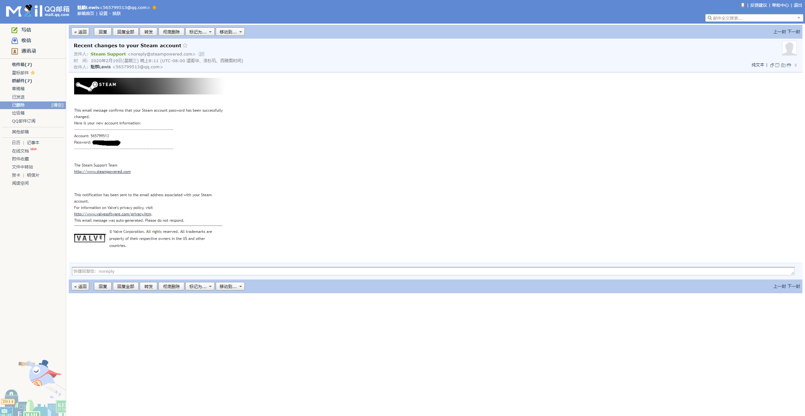
Task: Click 清空 to empty deleted folder
Action: pos(58,105)
